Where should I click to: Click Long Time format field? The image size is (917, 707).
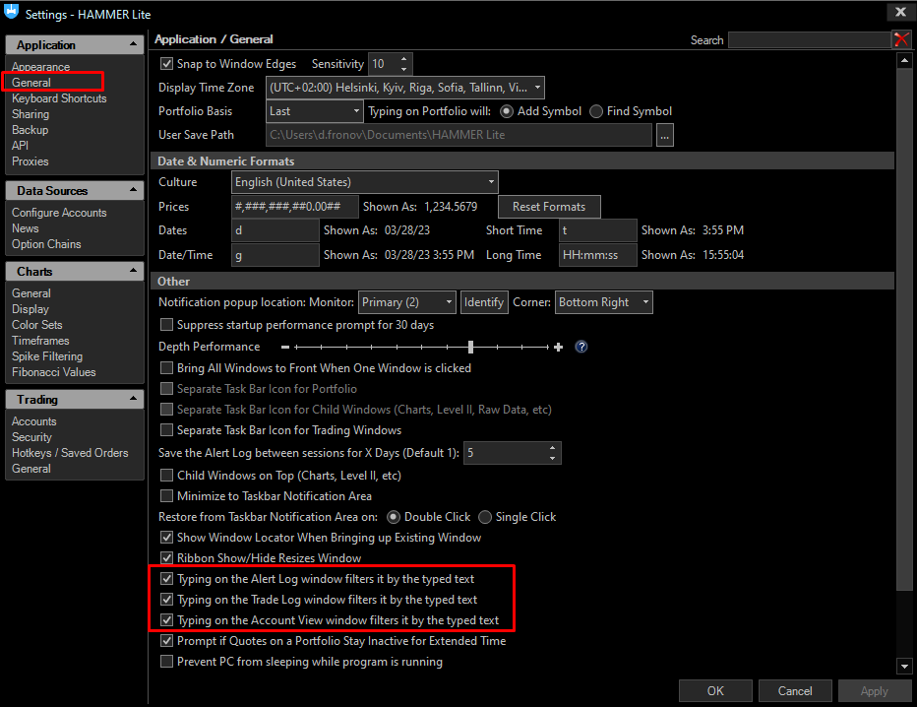(597, 255)
